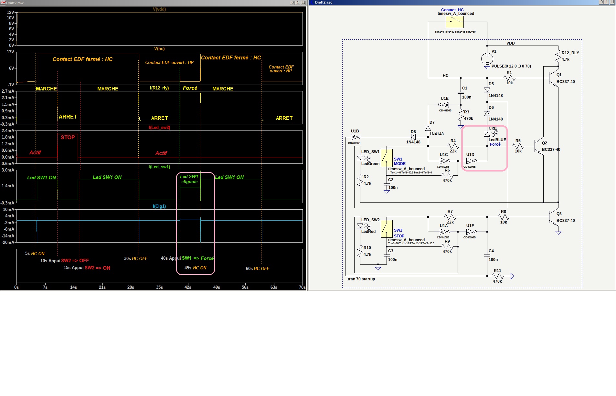Click resistor R9 symbol
Image resolution: width=616 pixels, height=396 pixels.
(x=447, y=247)
